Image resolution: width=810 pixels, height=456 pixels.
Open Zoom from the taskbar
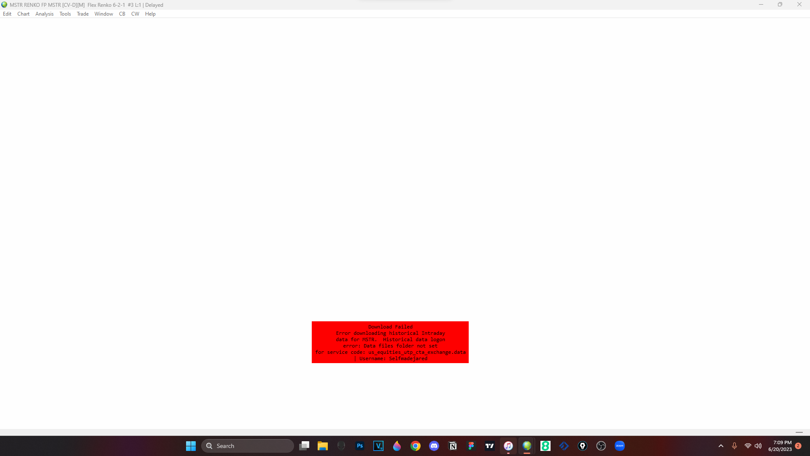click(620, 446)
